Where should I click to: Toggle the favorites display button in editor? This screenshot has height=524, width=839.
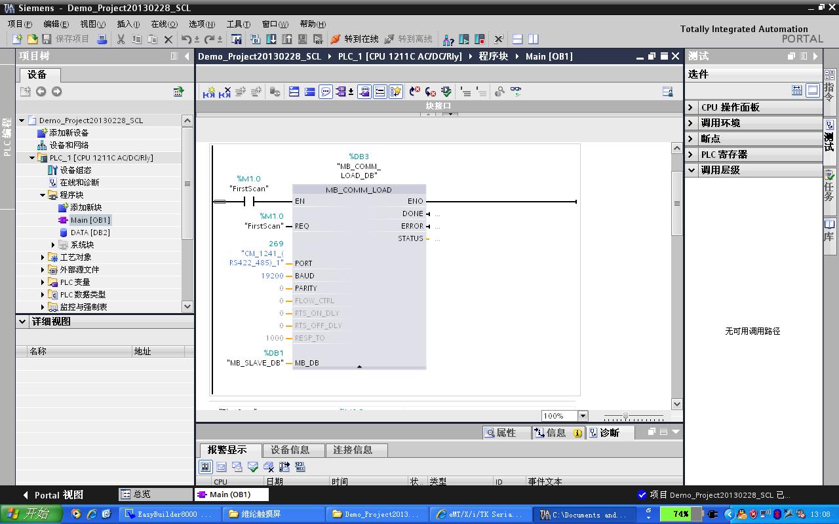click(x=396, y=92)
